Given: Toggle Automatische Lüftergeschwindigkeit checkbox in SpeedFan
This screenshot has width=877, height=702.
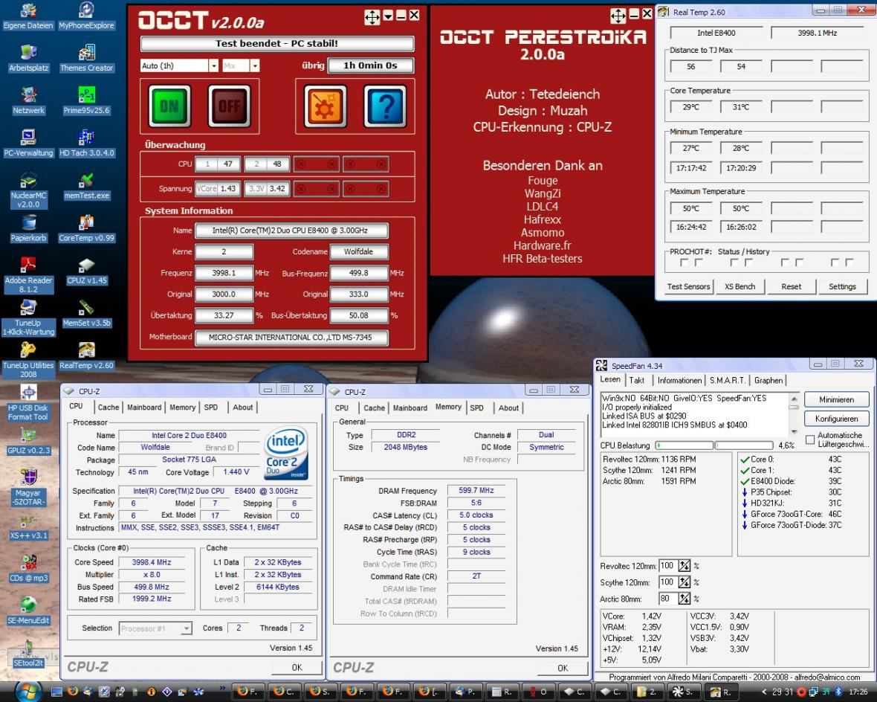Looking at the screenshot, I should tap(810, 440).
